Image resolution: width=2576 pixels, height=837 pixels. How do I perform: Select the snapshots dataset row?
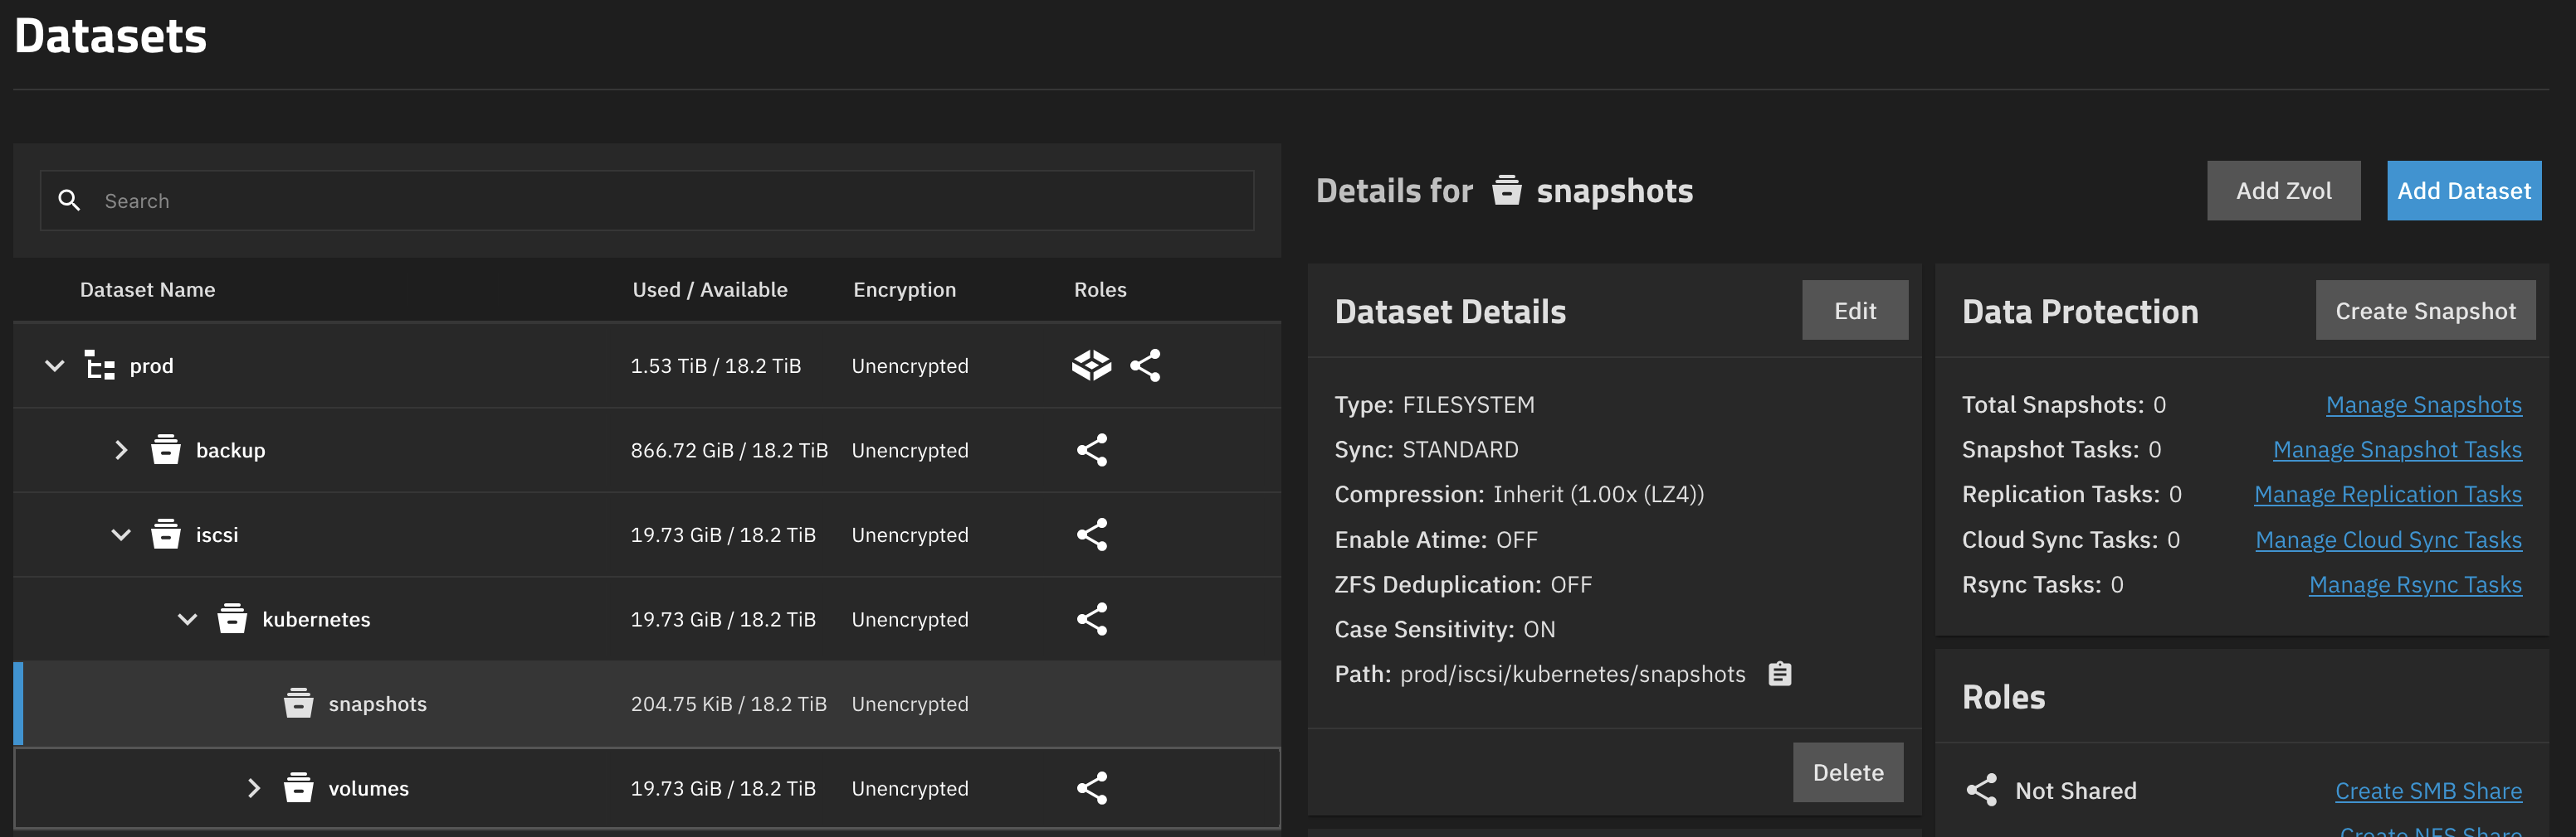pyautogui.click(x=377, y=704)
